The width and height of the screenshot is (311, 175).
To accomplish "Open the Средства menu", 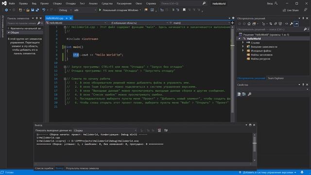I will (107, 3).
